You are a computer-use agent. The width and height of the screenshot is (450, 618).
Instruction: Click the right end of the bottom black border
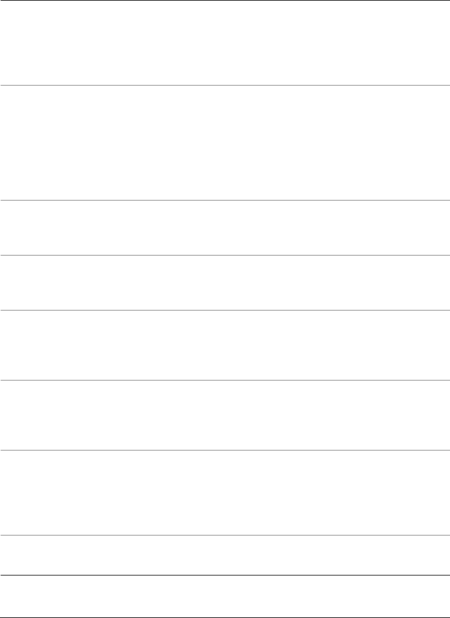(447, 617)
